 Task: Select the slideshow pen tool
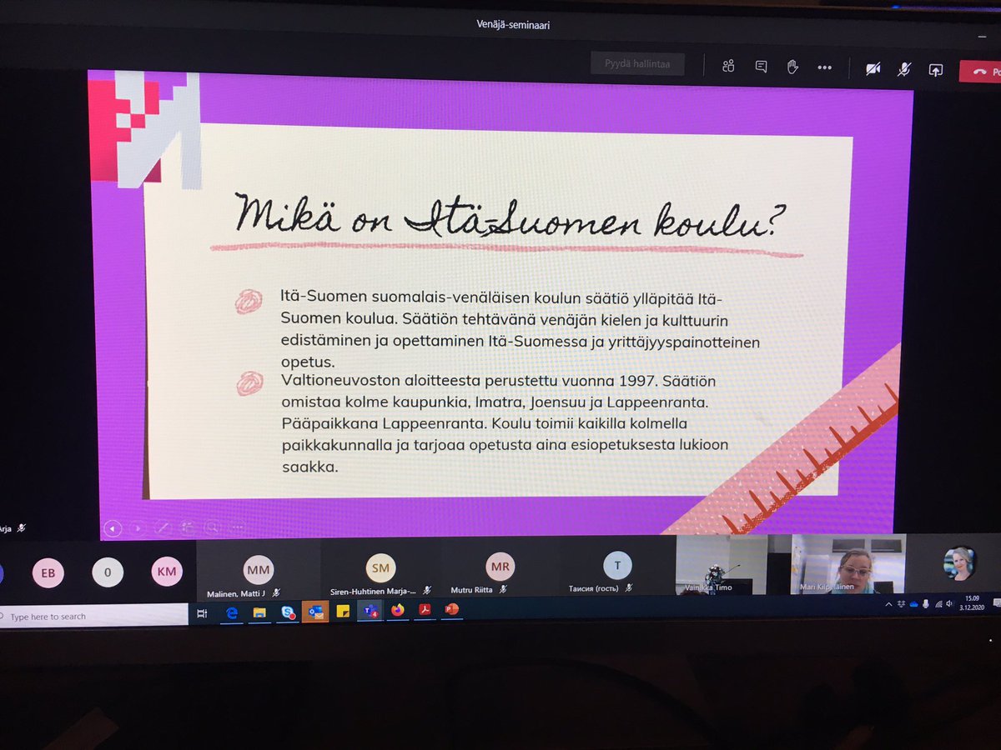point(163,527)
